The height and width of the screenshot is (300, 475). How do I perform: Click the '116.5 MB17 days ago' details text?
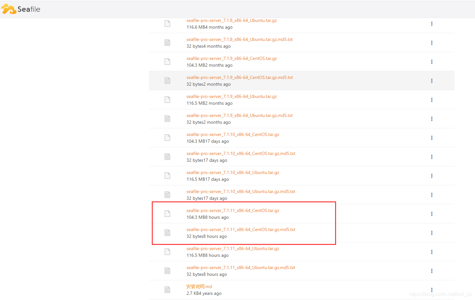[208, 179]
